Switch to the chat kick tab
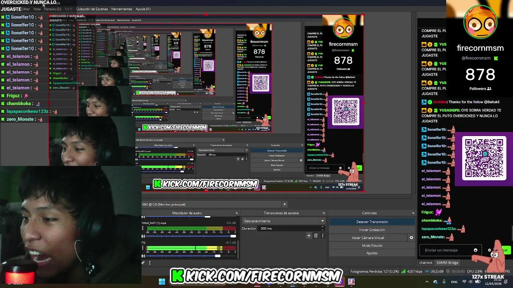The width and height of the screenshot is (513, 288). pos(426,263)
